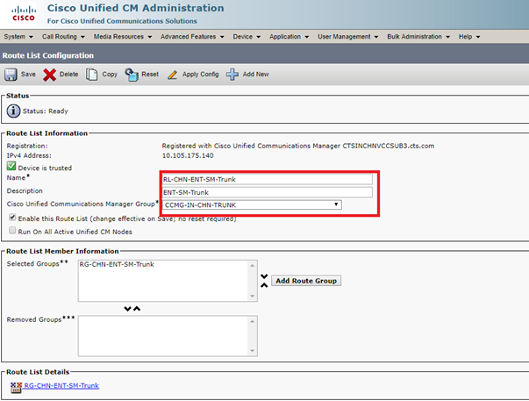Open the Device menu

[247, 37]
